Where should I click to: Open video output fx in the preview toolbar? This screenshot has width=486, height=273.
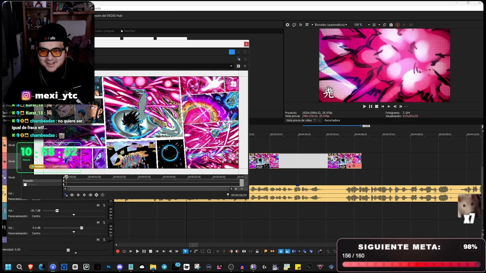301,25
